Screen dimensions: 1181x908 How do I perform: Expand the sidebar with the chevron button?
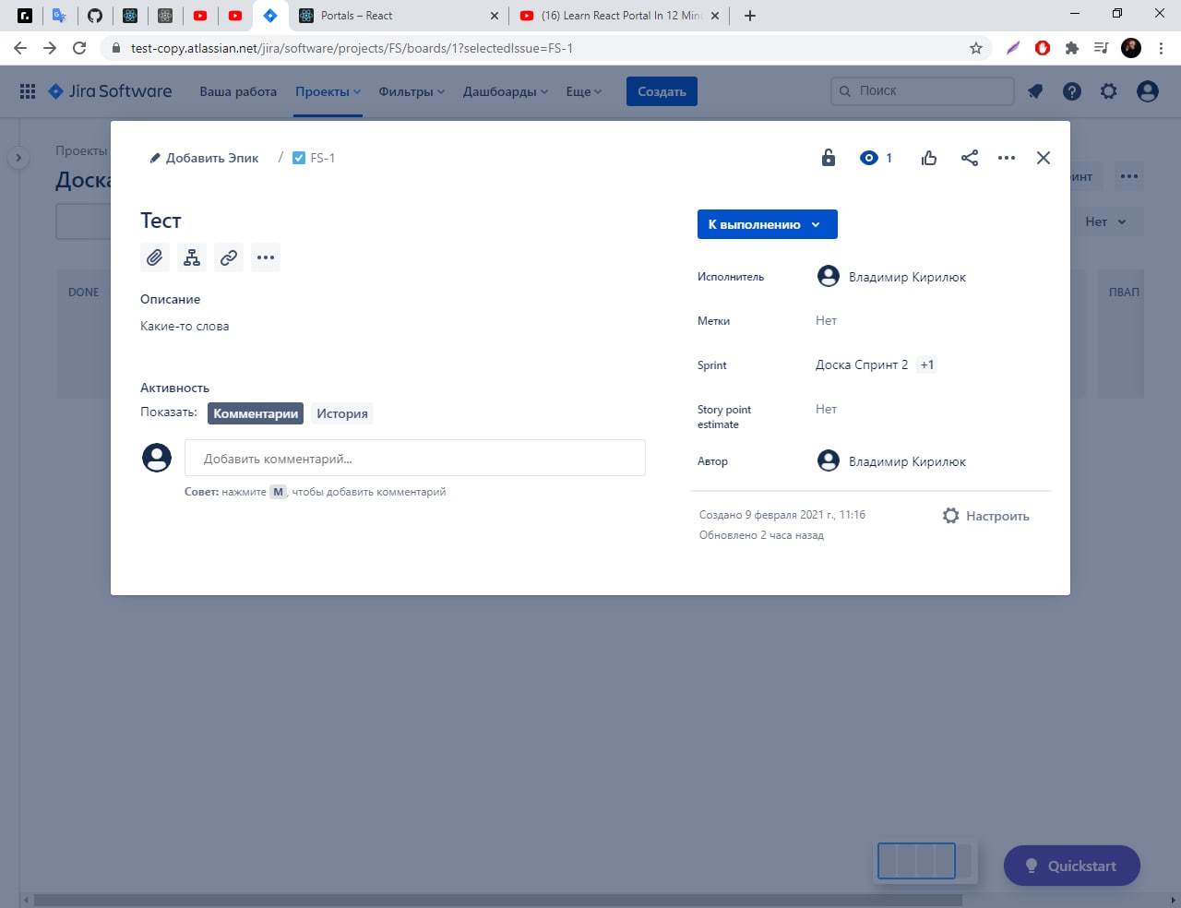tap(18, 158)
